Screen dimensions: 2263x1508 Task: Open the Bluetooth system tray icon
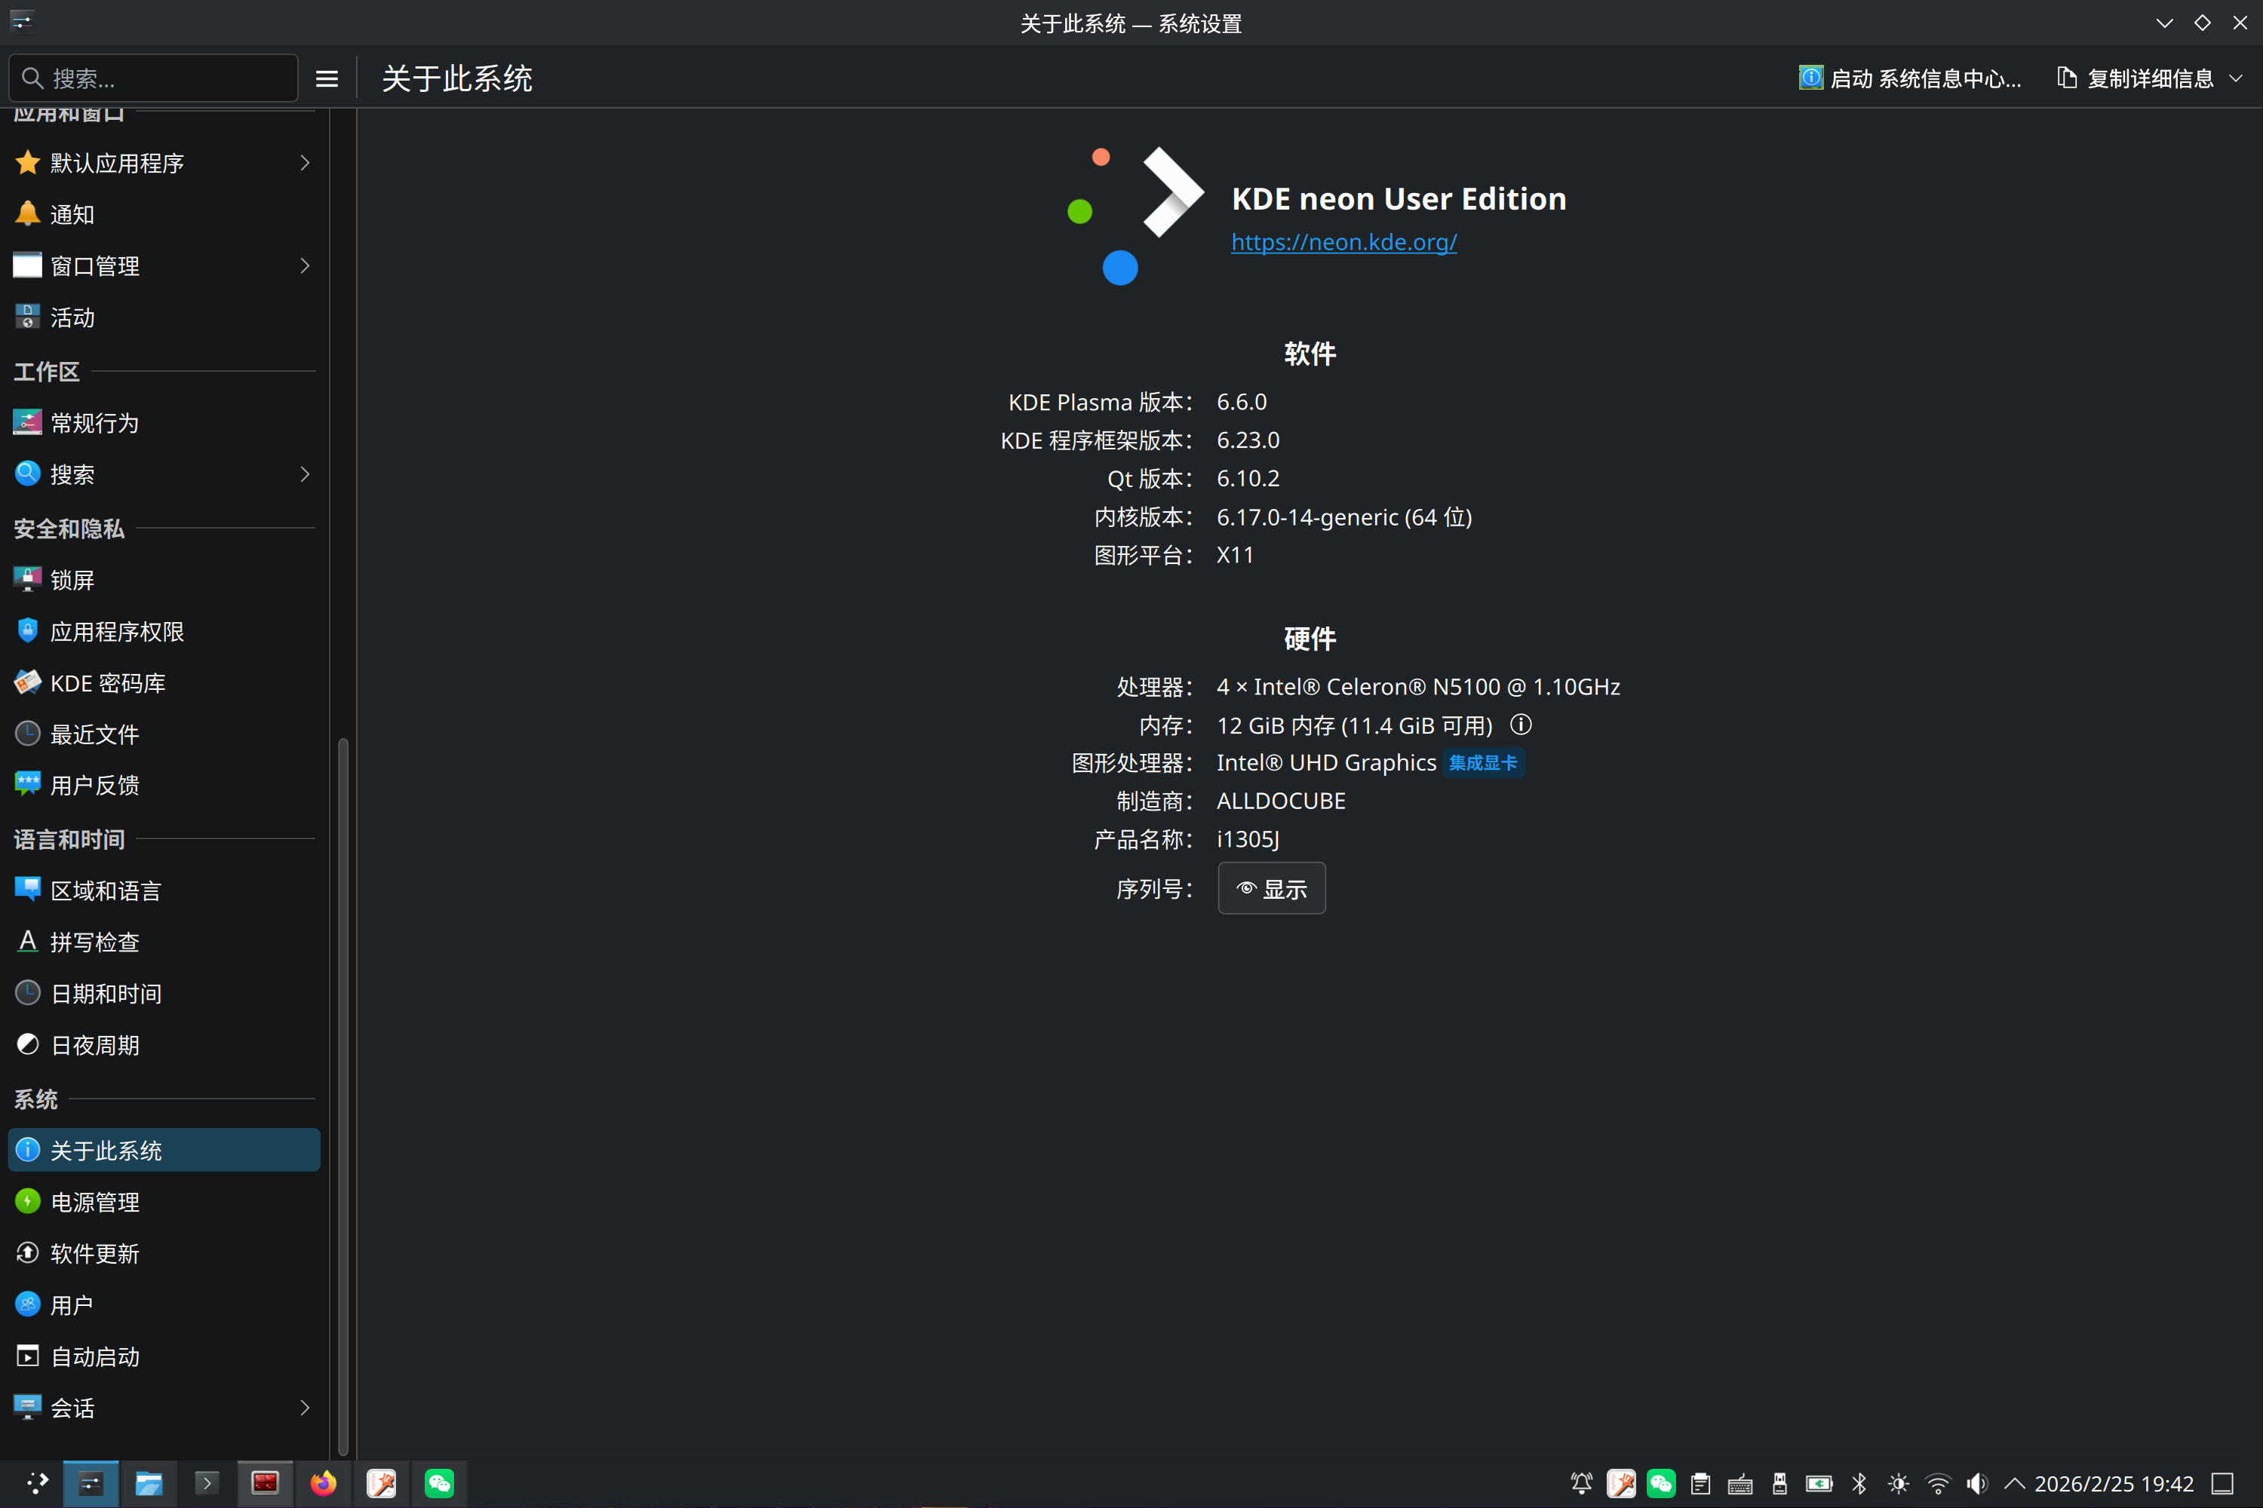(1858, 1484)
